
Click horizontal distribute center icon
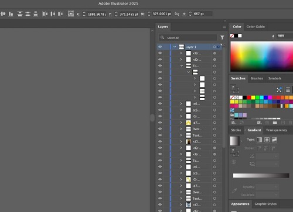tap(53, 14)
